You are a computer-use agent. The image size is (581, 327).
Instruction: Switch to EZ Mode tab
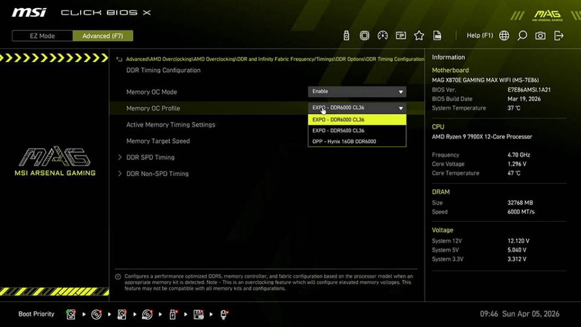(x=41, y=35)
